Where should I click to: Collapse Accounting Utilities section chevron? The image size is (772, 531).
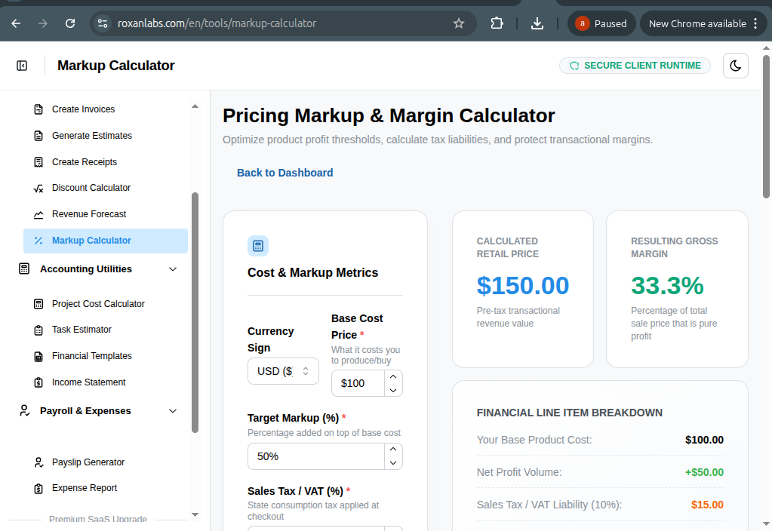pyautogui.click(x=173, y=269)
